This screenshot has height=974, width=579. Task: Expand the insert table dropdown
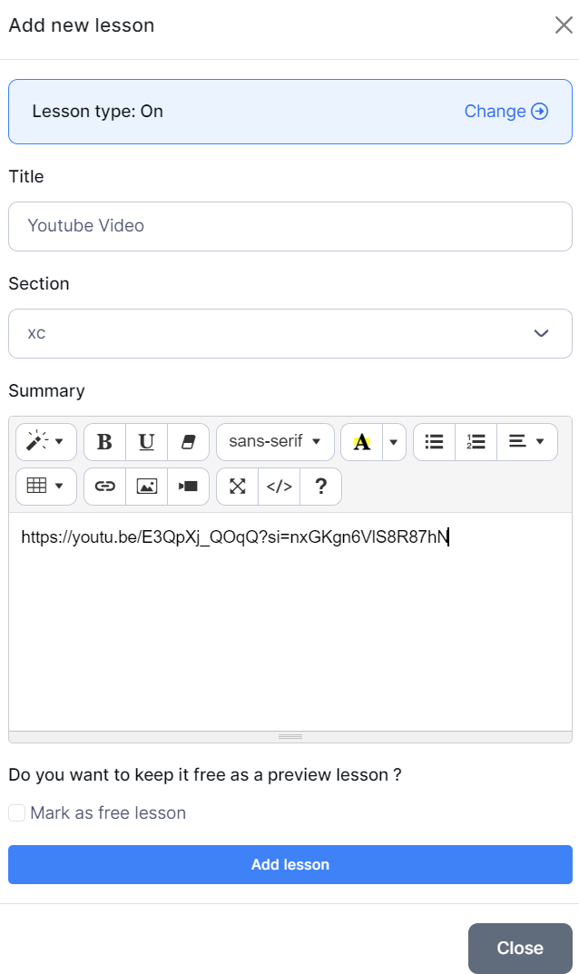pyautogui.click(x=46, y=487)
